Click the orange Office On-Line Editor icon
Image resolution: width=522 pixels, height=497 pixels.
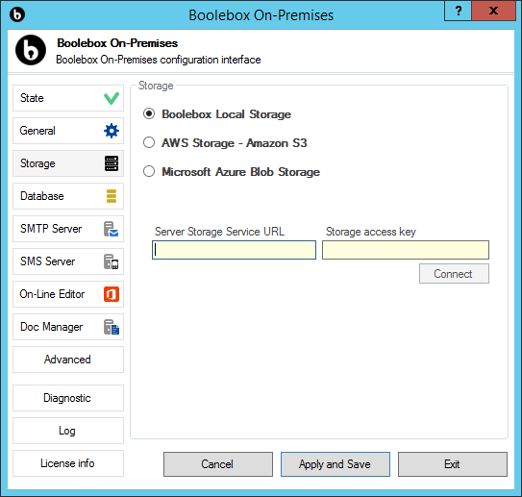click(x=112, y=294)
